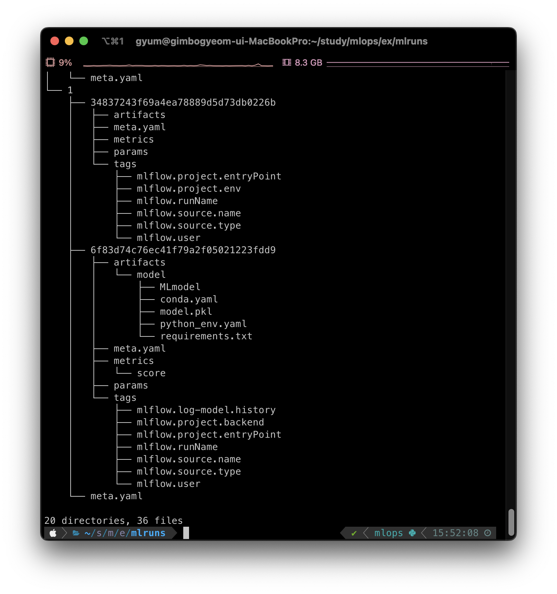Click the requirements.txt file
This screenshot has width=557, height=594.
click(x=206, y=336)
